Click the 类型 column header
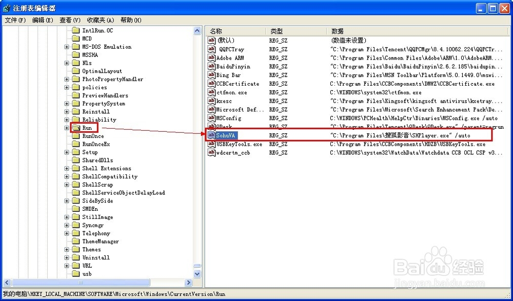513x301 pixels. 296,31
